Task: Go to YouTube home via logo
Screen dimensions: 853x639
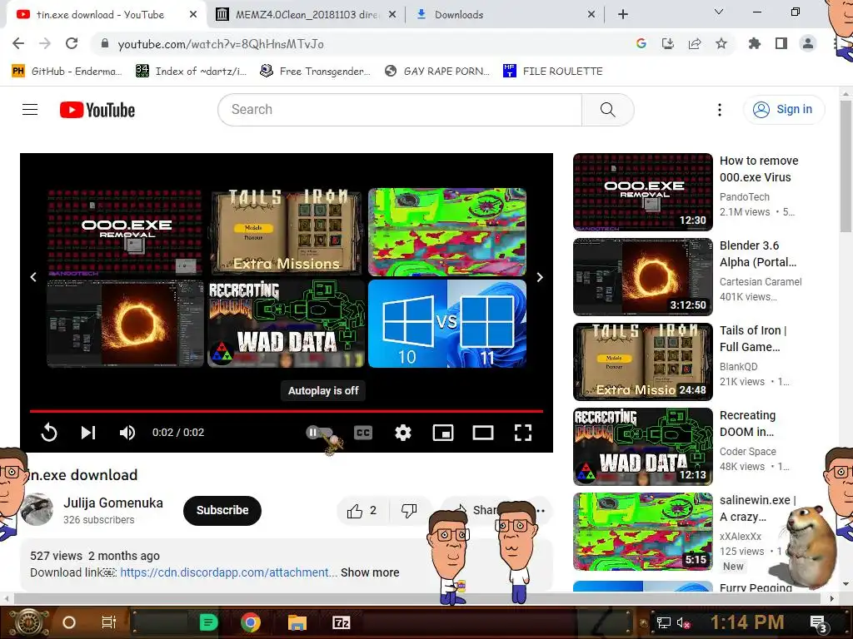Action: coord(97,110)
